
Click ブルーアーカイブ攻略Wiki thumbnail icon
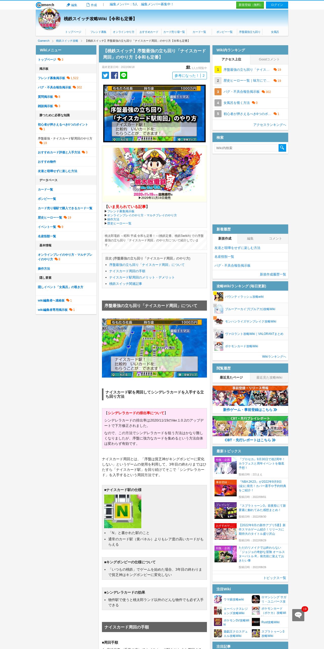click(x=219, y=309)
